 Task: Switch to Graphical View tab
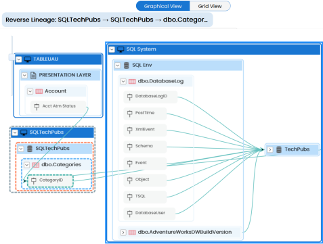[x=163, y=6]
